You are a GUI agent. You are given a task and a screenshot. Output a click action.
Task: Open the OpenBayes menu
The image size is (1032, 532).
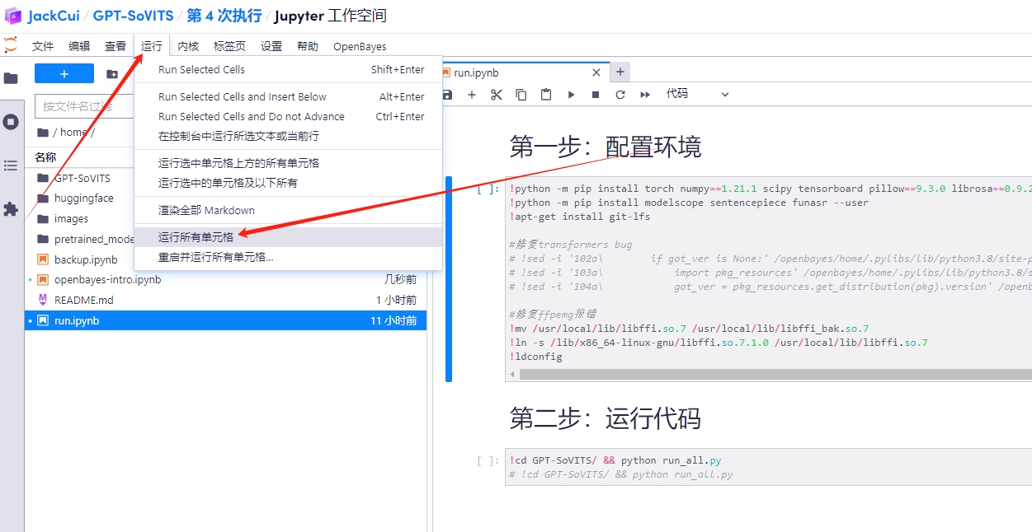[x=360, y=46]
